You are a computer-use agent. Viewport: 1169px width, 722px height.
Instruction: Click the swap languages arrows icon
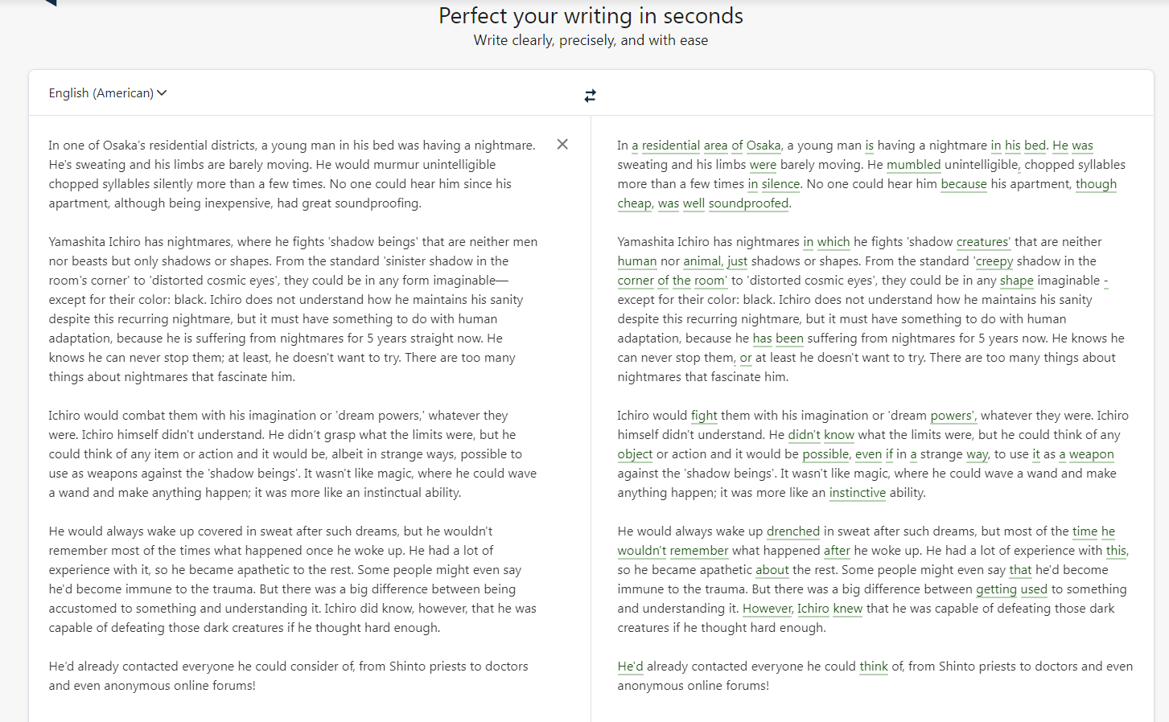590,96
